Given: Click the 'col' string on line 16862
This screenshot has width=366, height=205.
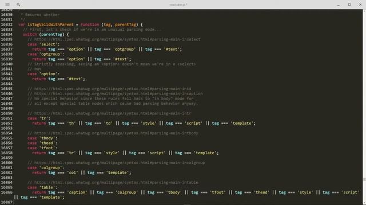Looking at the screenshot, I should coord(73,173).
